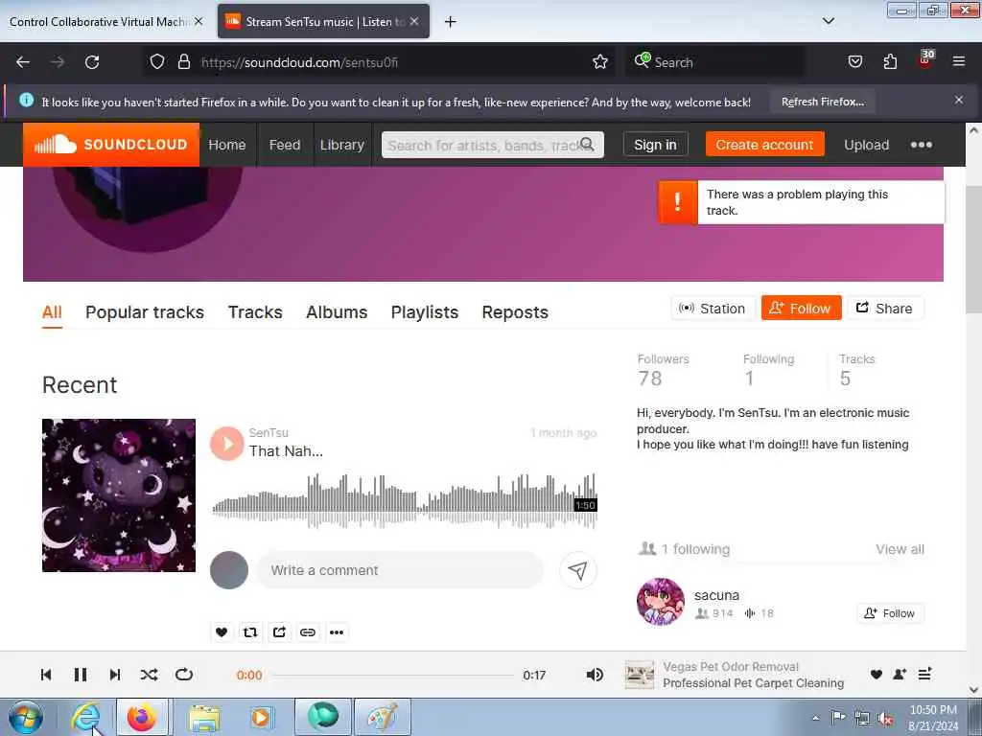Image resolution: width=982 pixels, height=736 pixels.
Task: Open SoundCloud Feed
Action: (284, 145)
